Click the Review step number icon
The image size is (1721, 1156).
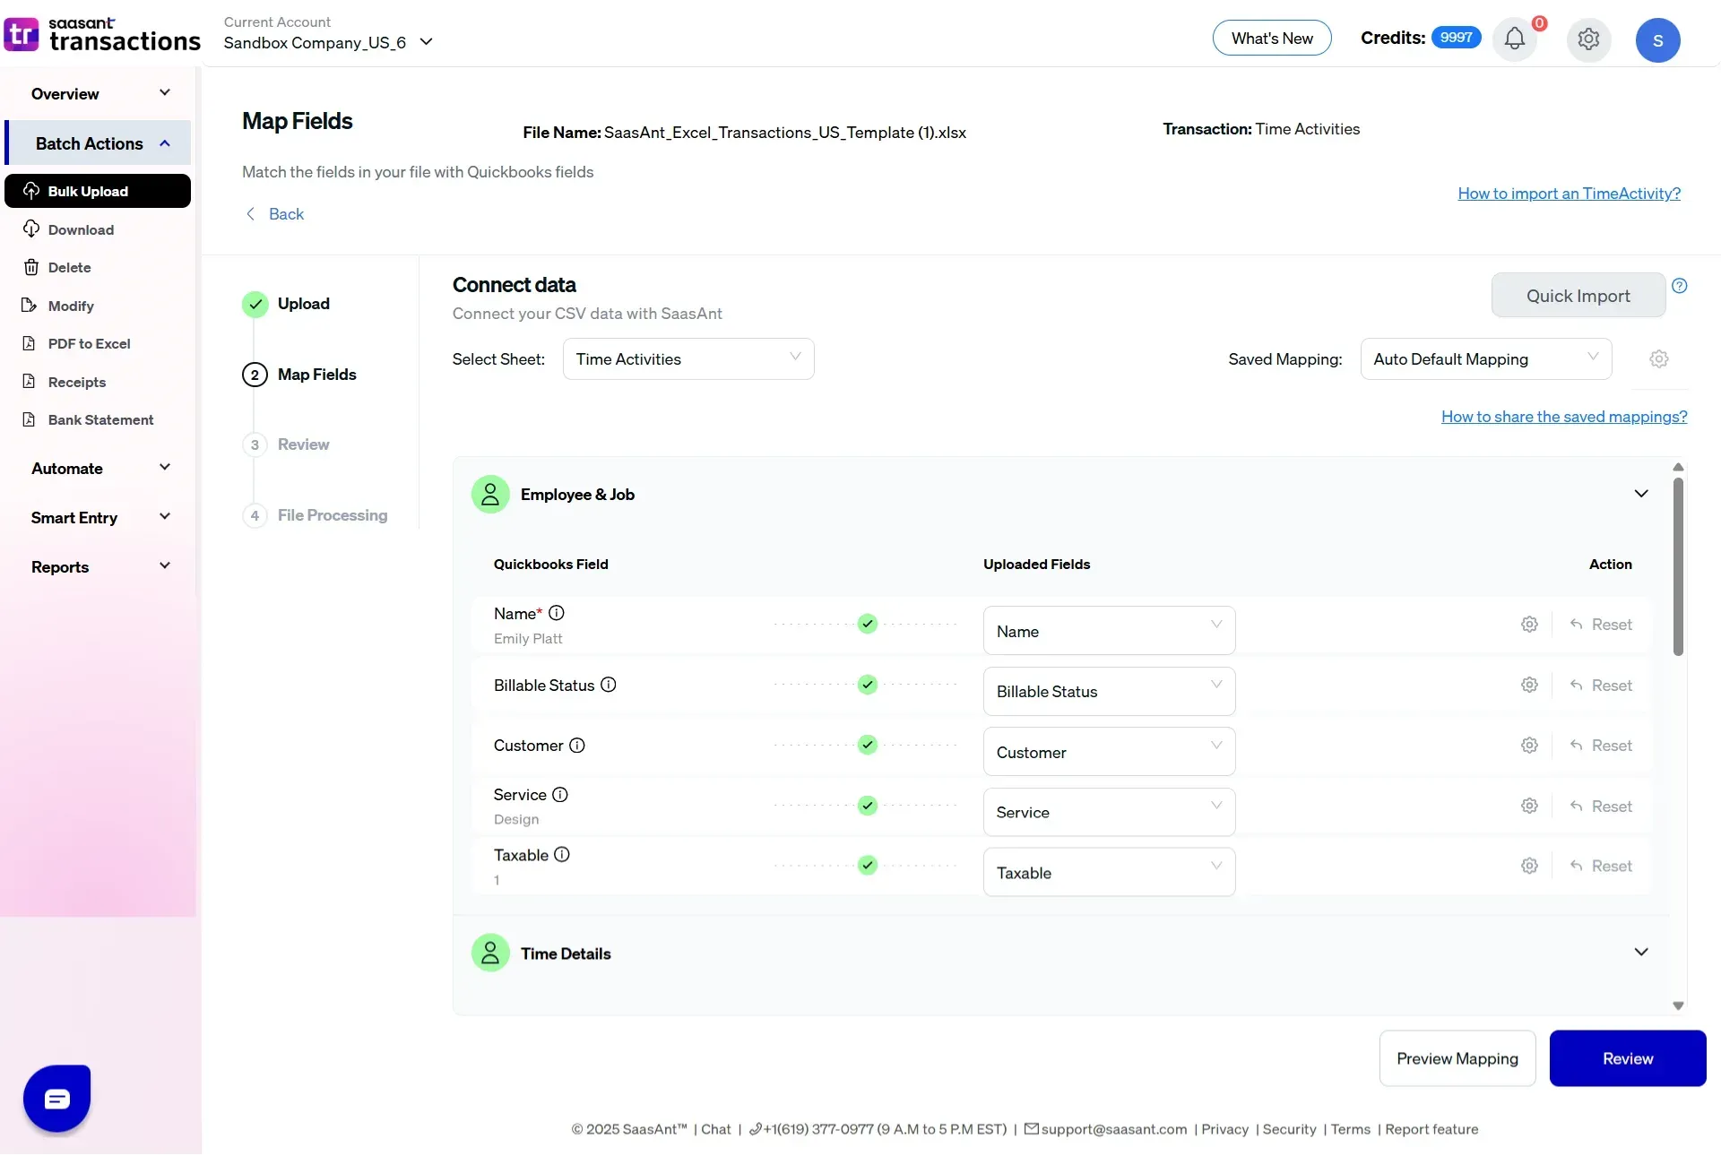point(255,445)
